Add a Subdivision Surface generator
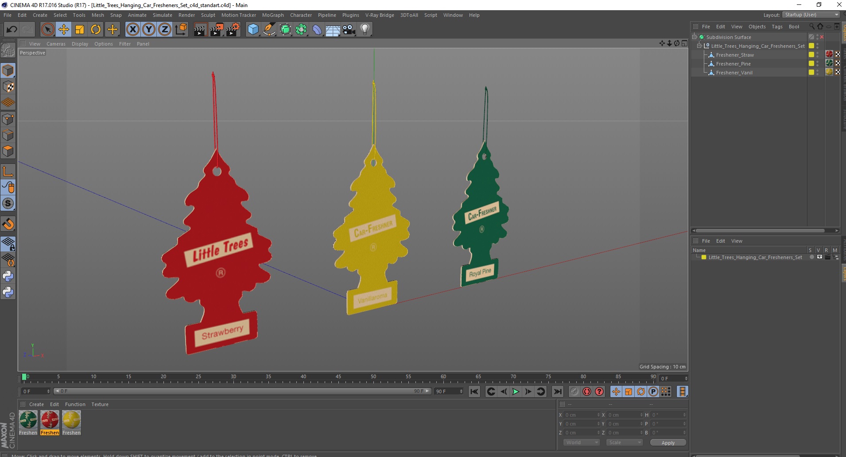 285,30
